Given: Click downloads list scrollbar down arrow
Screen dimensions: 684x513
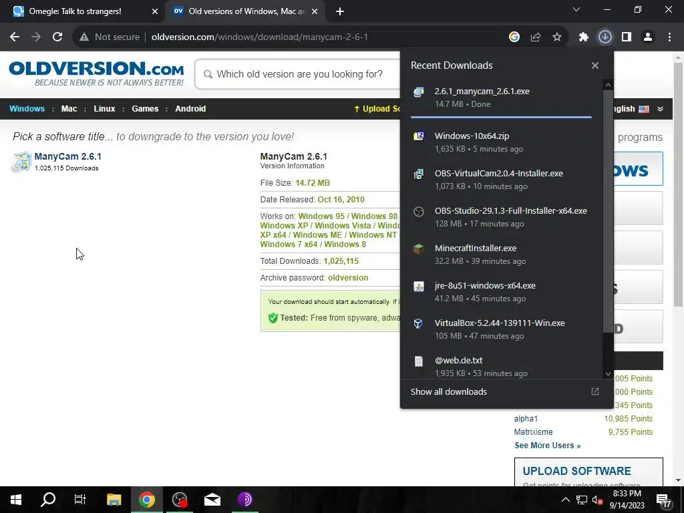Looking at the screenshot, I should 608,374.
